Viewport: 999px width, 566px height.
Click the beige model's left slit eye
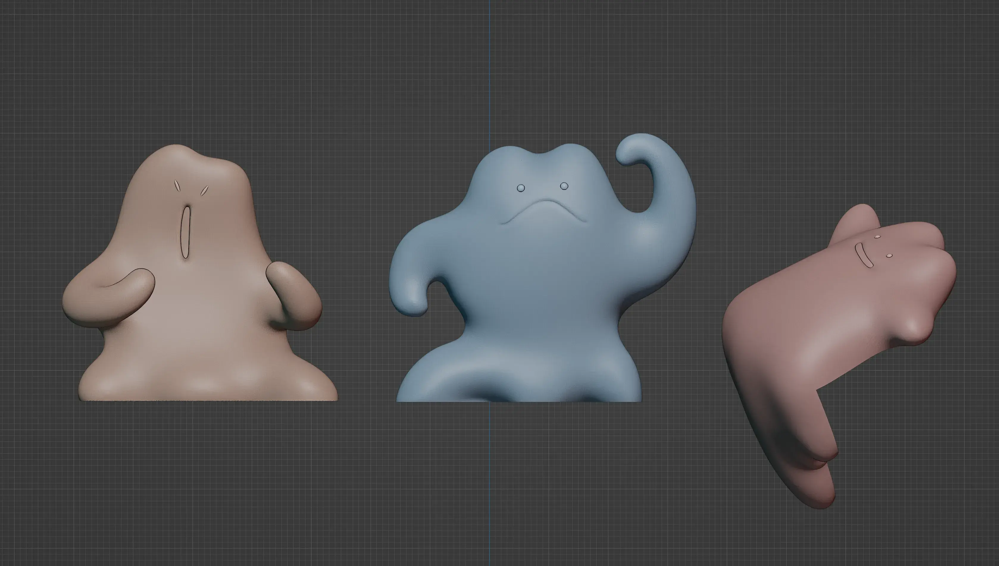pyautogui.click(x=177, y=186)
